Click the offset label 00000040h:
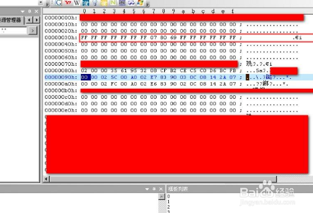Screen dimensions: 313x213 pos(61,44)
